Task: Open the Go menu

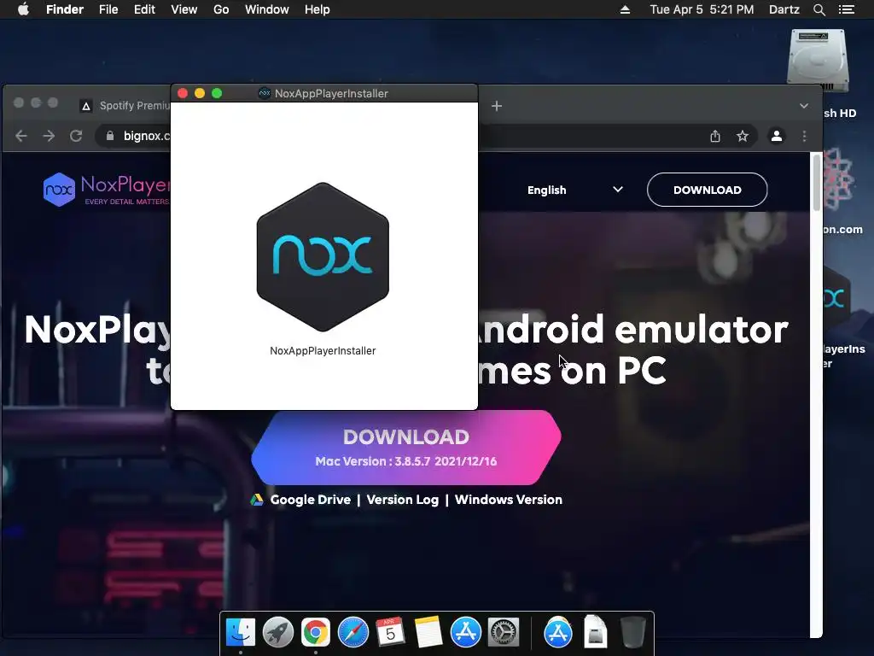Action: point(221,9)
